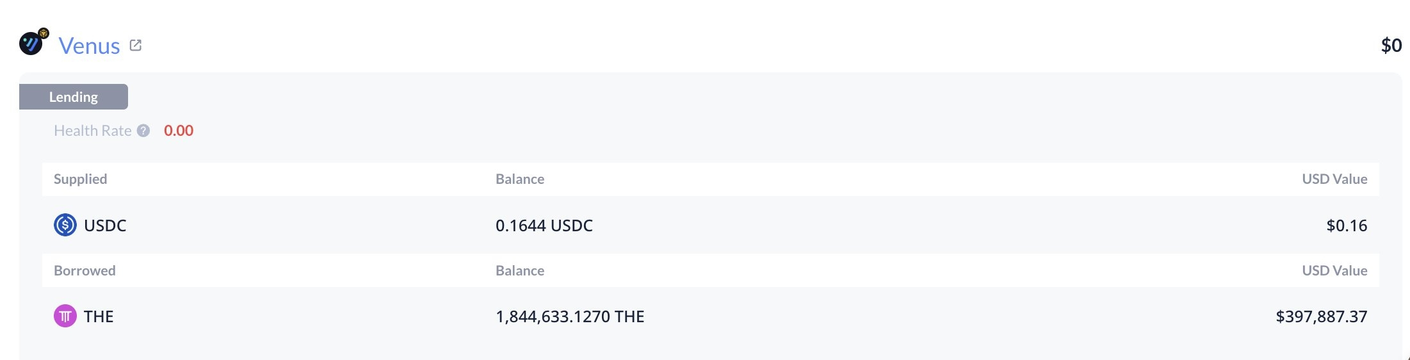1410x360 pixels.
Task: Select the THE asset name
Action: click(x=99, y=316)
